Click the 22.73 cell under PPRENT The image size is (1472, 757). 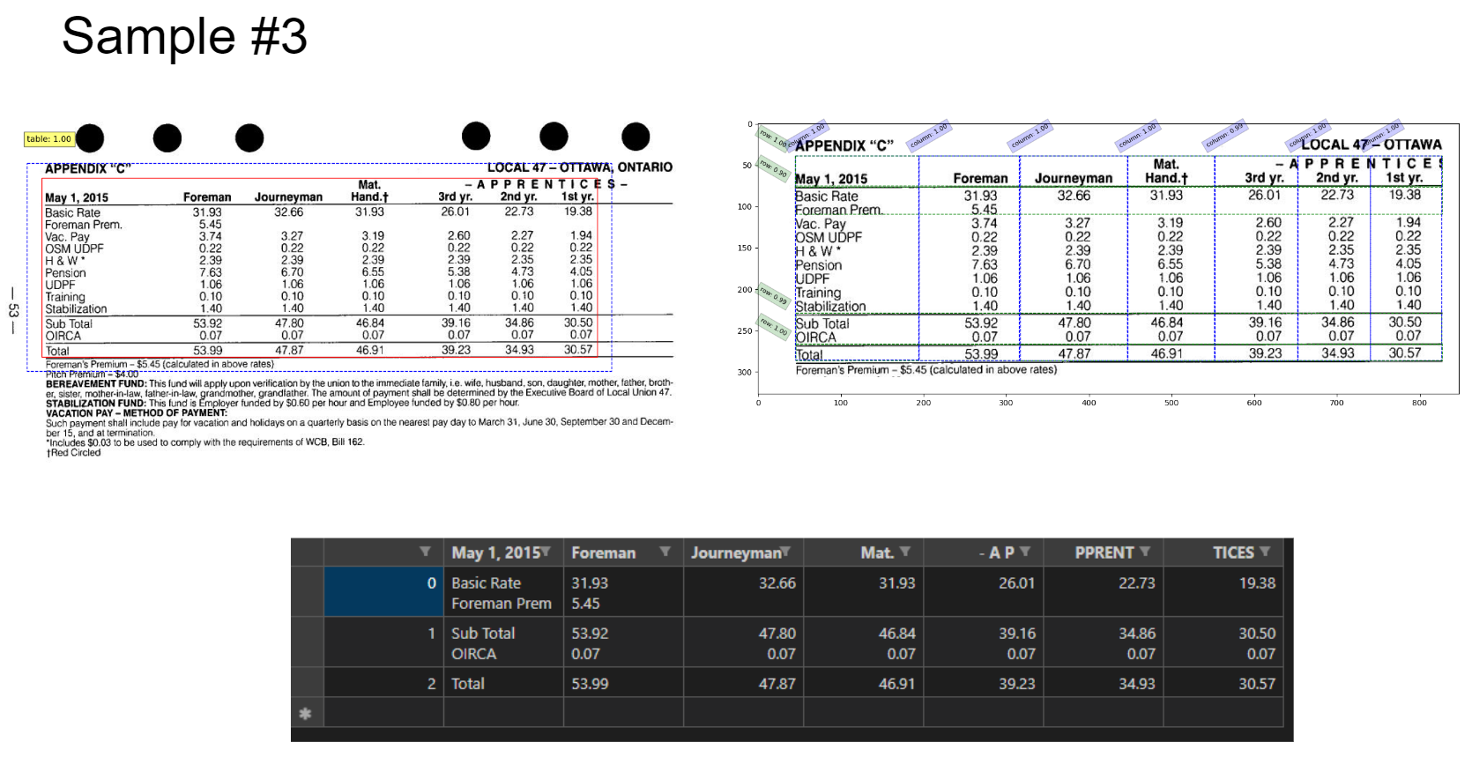(x=1103, y=591)
